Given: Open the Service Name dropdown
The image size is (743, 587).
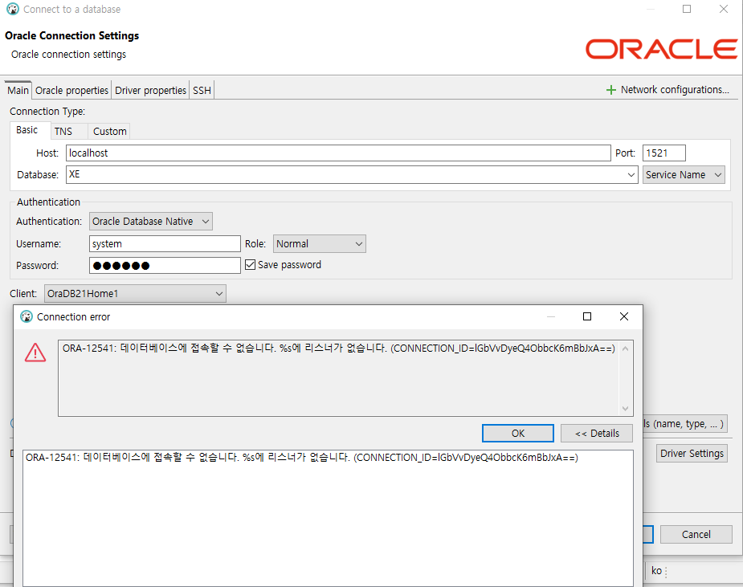Looking at the screenshot, I should point(684,175).
